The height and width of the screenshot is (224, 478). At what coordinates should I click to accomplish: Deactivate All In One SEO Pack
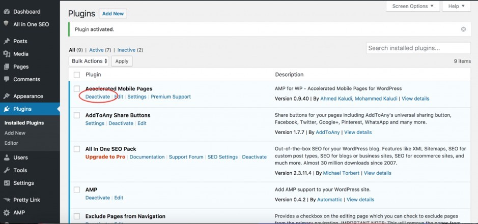coord(254,157)
